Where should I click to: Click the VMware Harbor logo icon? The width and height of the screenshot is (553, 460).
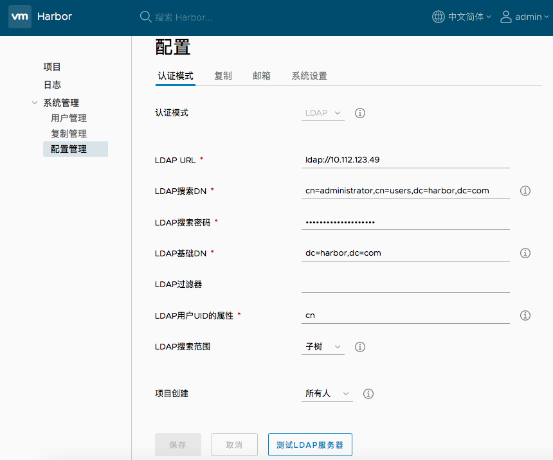click(20, 17)
